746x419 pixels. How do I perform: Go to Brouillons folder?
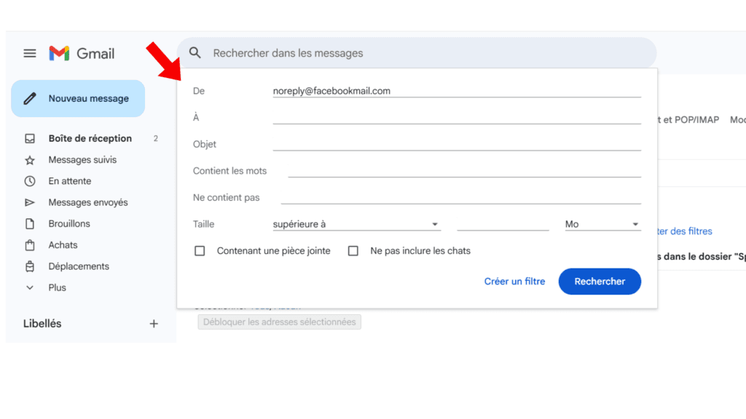click(69, 223)
